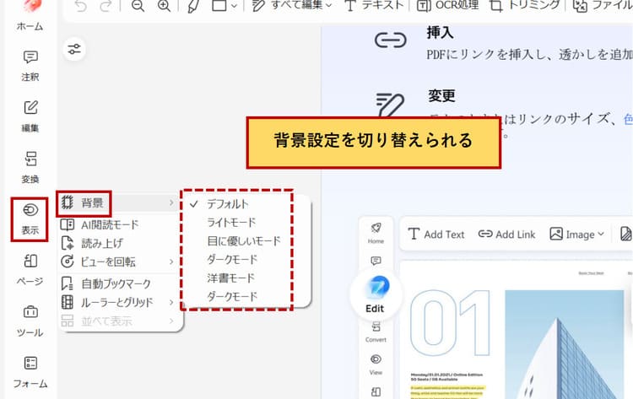Click the large 01 number in the document
633x399 pixels.
tap(449, 323)
